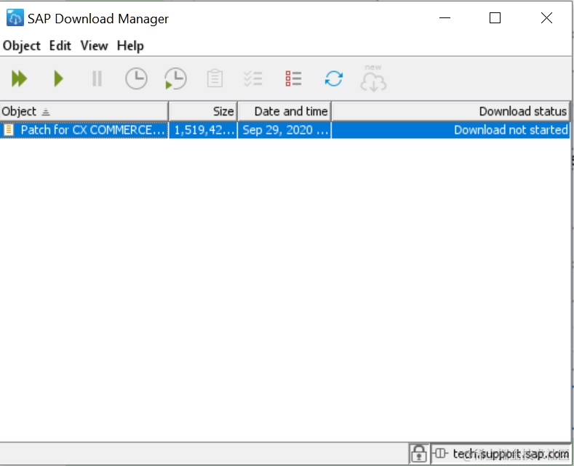The width and height of the screenshot is (574, 466).
Task: Click the lock icon in status bar
Action: 419,454
